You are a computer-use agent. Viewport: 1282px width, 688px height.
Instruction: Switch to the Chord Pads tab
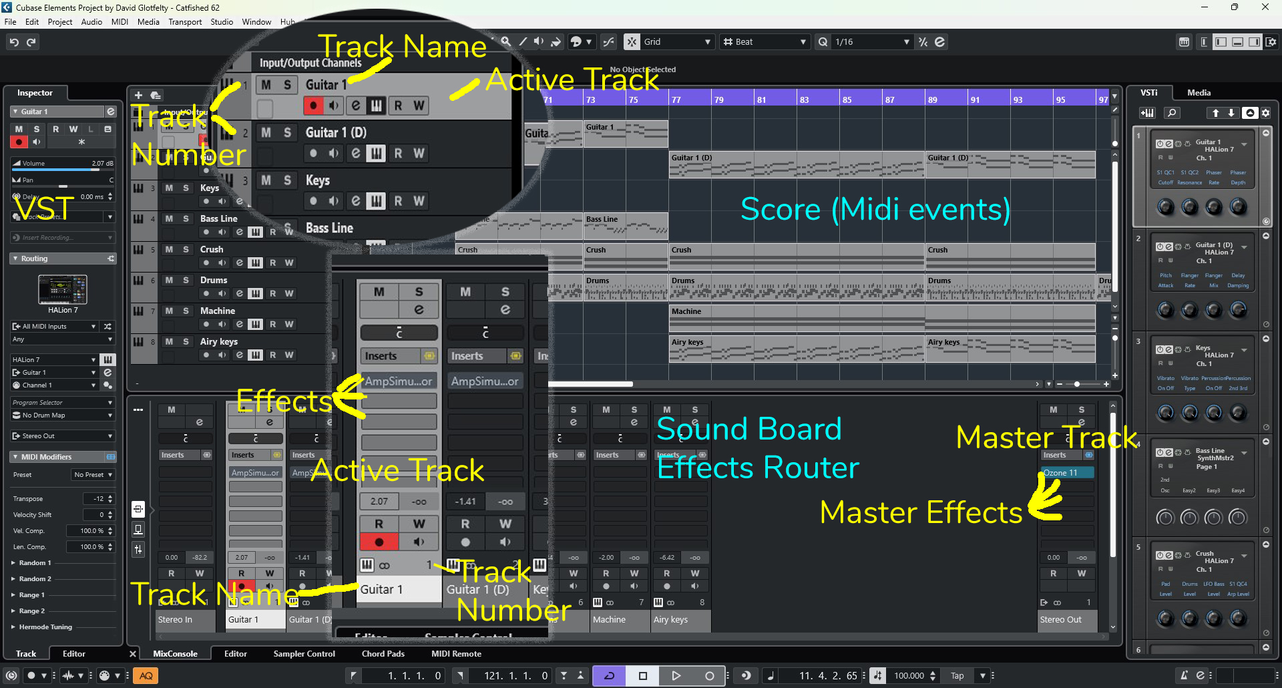point(383,653)
